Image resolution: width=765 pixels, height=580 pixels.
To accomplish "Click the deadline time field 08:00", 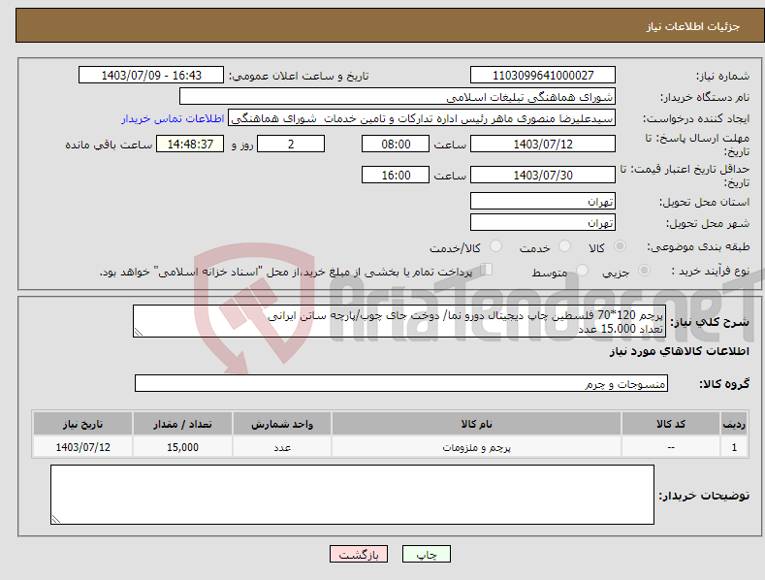I will [396, 144].
